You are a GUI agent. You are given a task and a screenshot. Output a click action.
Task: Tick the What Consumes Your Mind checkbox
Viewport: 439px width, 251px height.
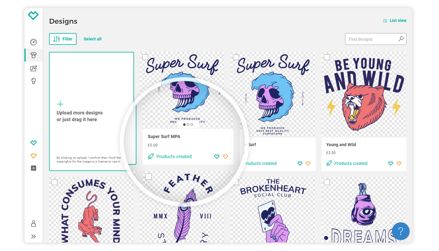pyautogui.click(x=54, y=182)
